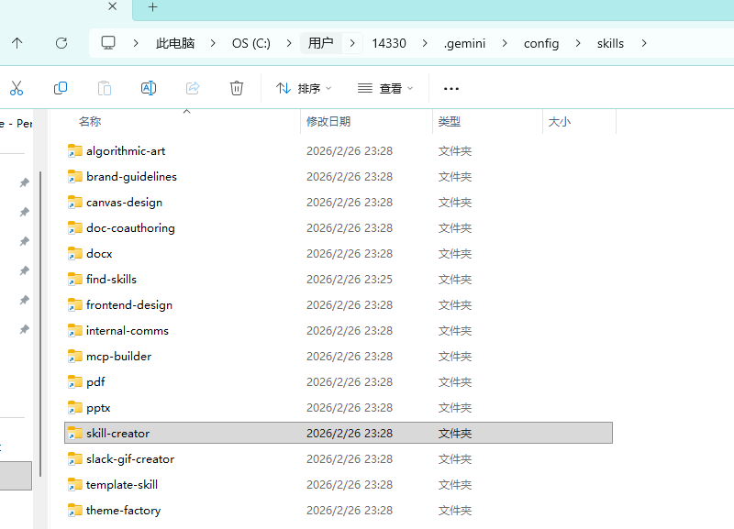Navigate to OS (C:) breadcrumb

(x=250, y=43)
